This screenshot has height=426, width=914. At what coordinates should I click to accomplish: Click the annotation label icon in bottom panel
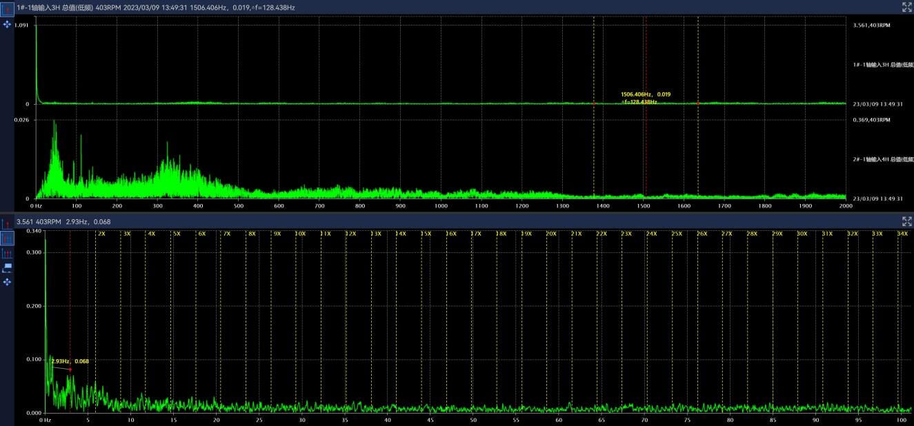coord(7,267)
